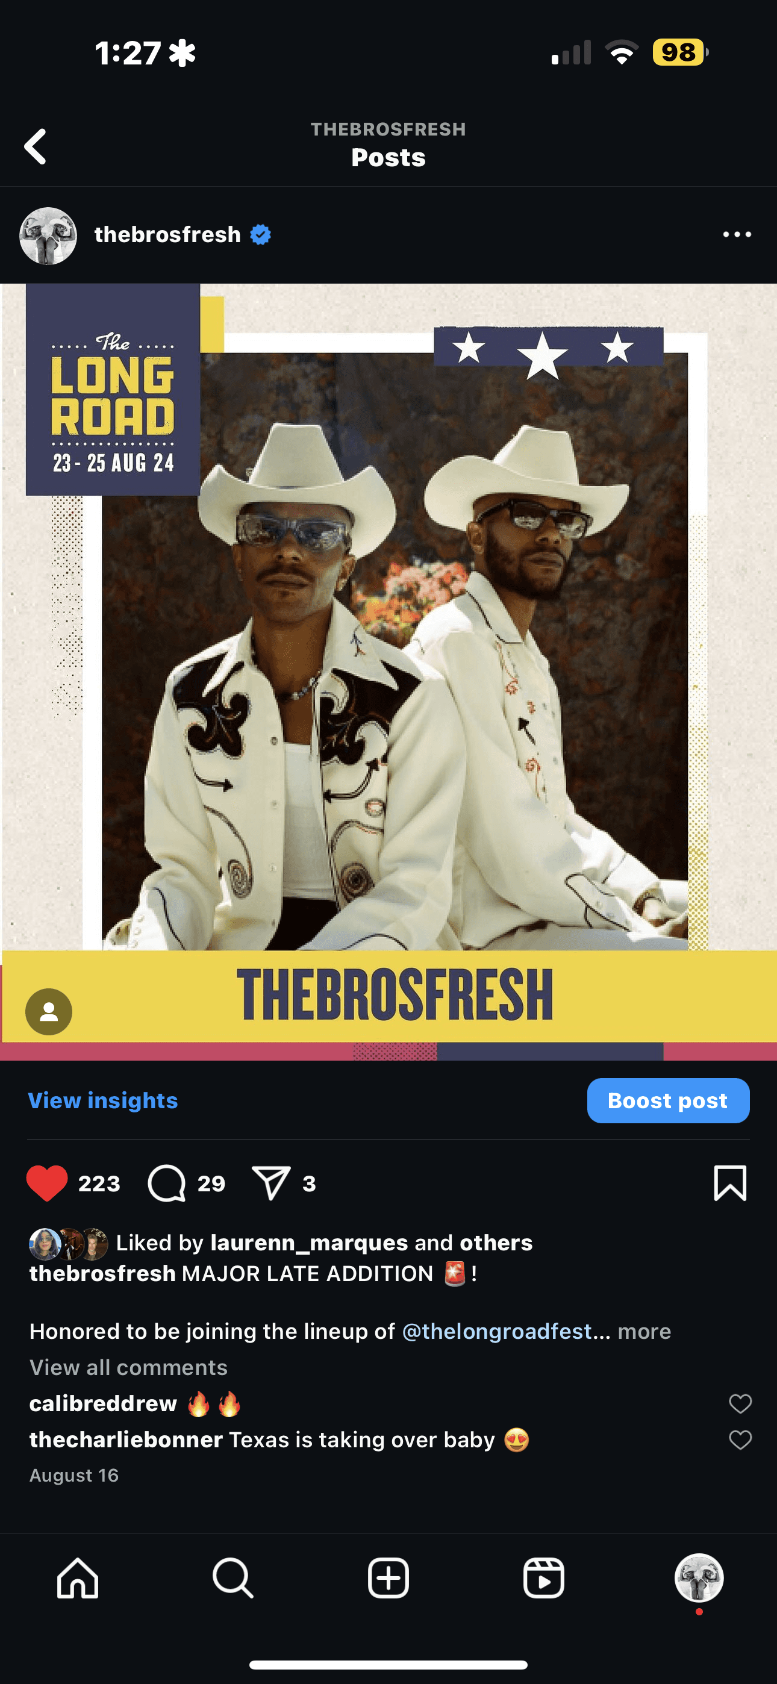The height and width of the screenshot is (1684, 777).
Task: Open the three-dot post options menu
Action: point(737,235)
